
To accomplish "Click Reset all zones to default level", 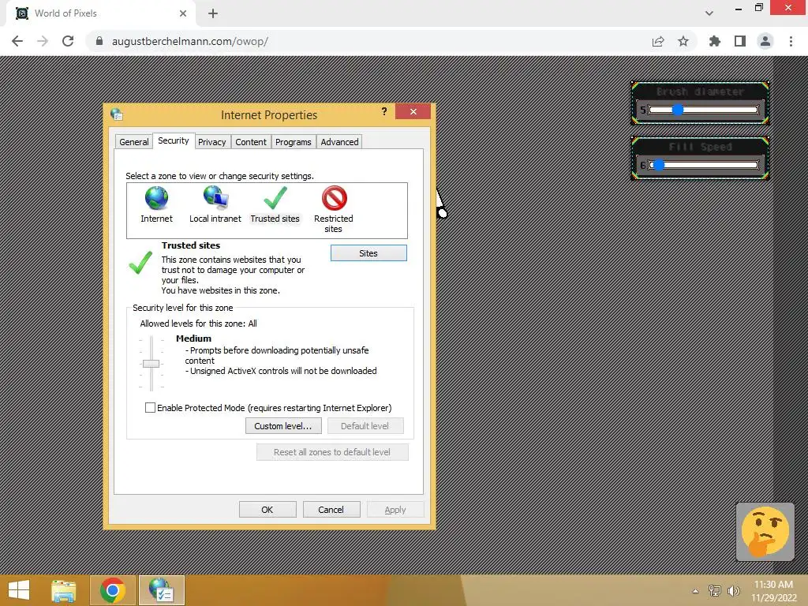I will tap(332, 452).
